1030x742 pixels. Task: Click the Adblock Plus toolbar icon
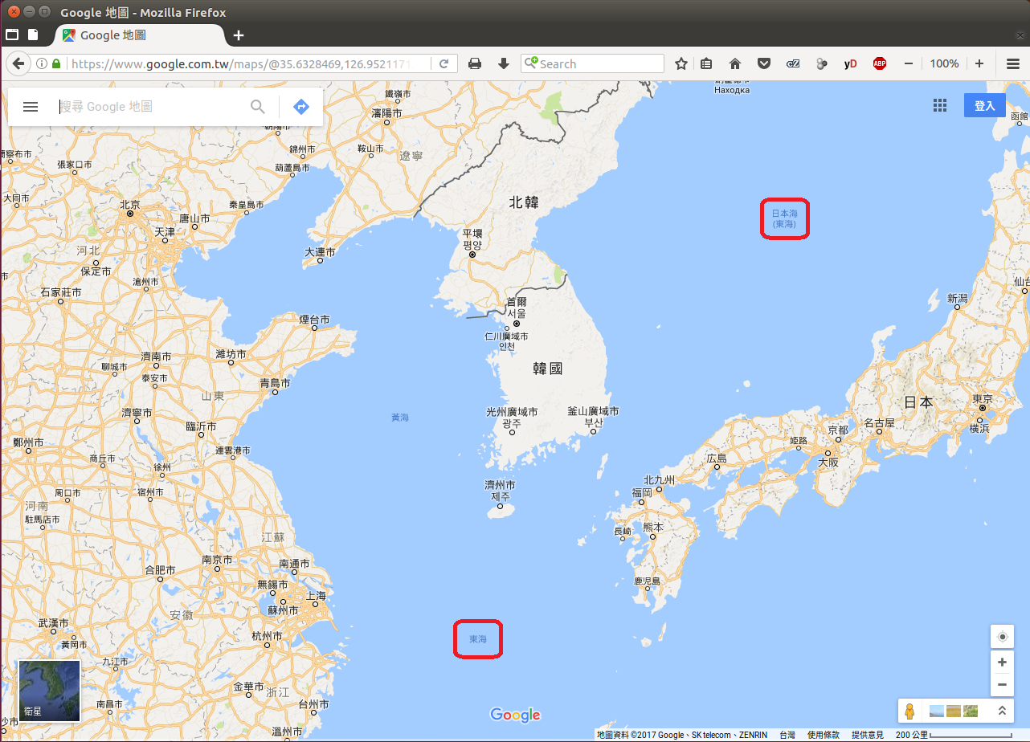coord(880,63)
